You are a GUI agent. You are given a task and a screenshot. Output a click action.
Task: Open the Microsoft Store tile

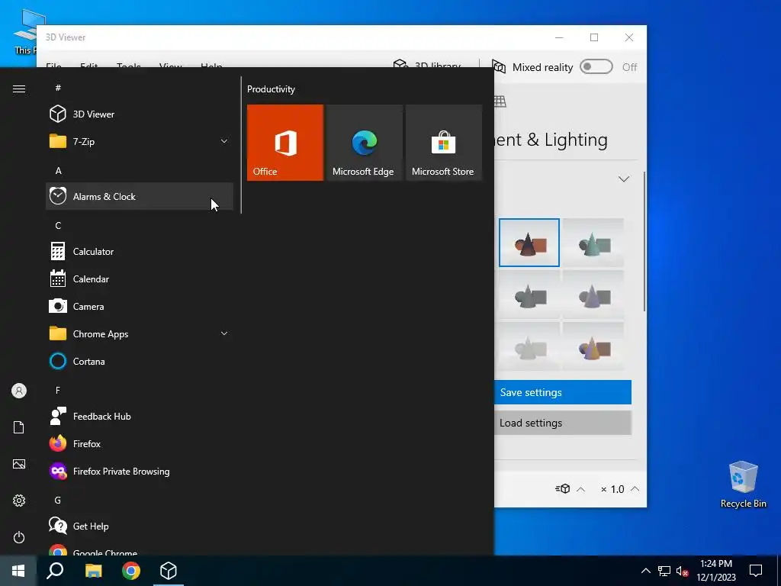tap(444, 143)
